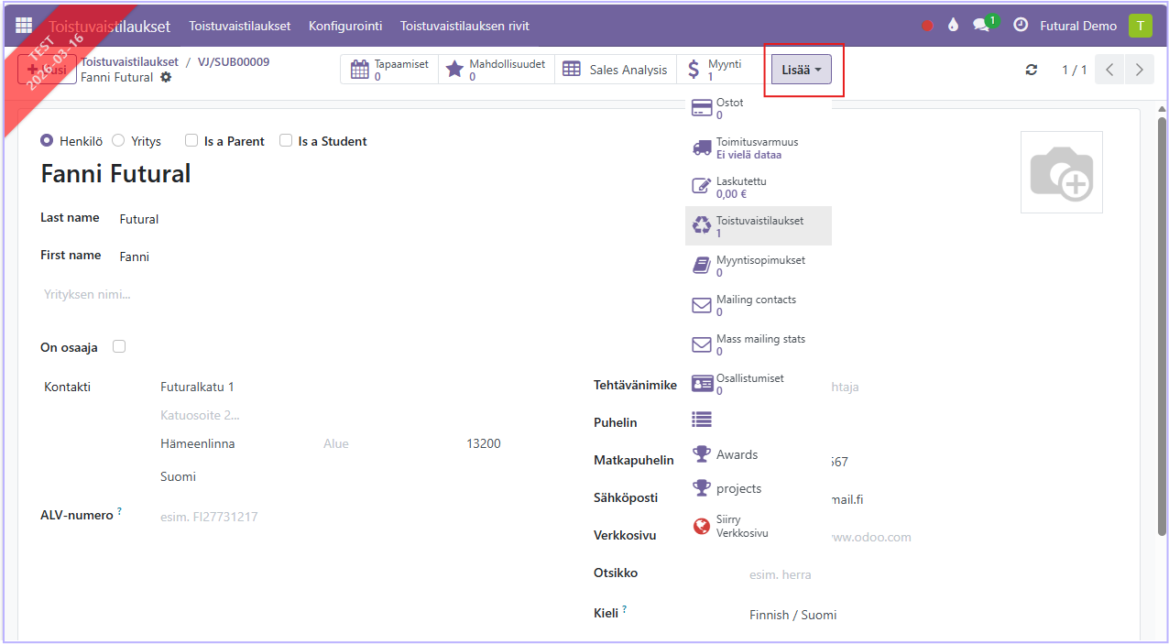Enable the Is a Parent checkbox
Screen dimensions: 1169x644
coord(191,141)
